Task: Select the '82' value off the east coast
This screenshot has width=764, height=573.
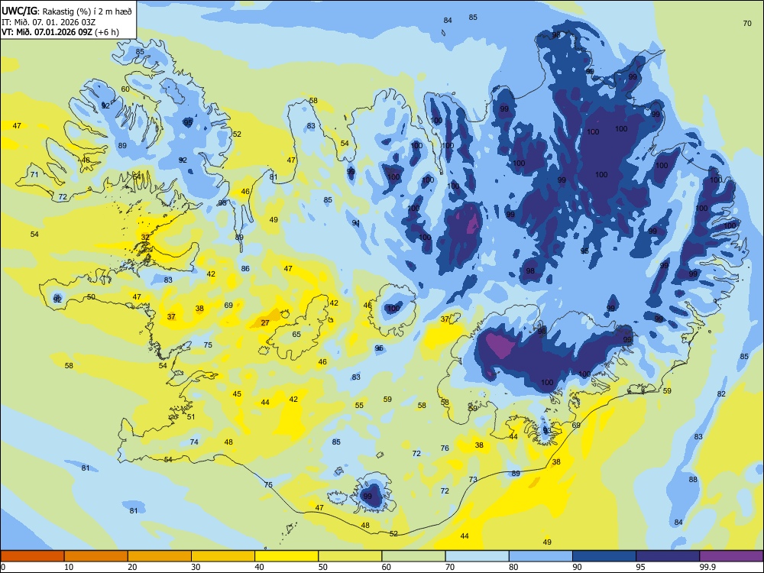Action: 721,394
